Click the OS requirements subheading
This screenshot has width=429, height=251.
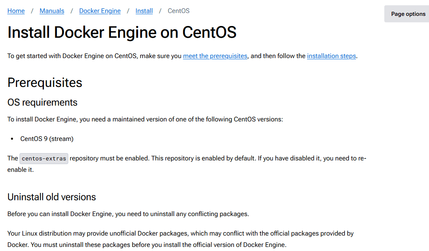tap(42, 102)
